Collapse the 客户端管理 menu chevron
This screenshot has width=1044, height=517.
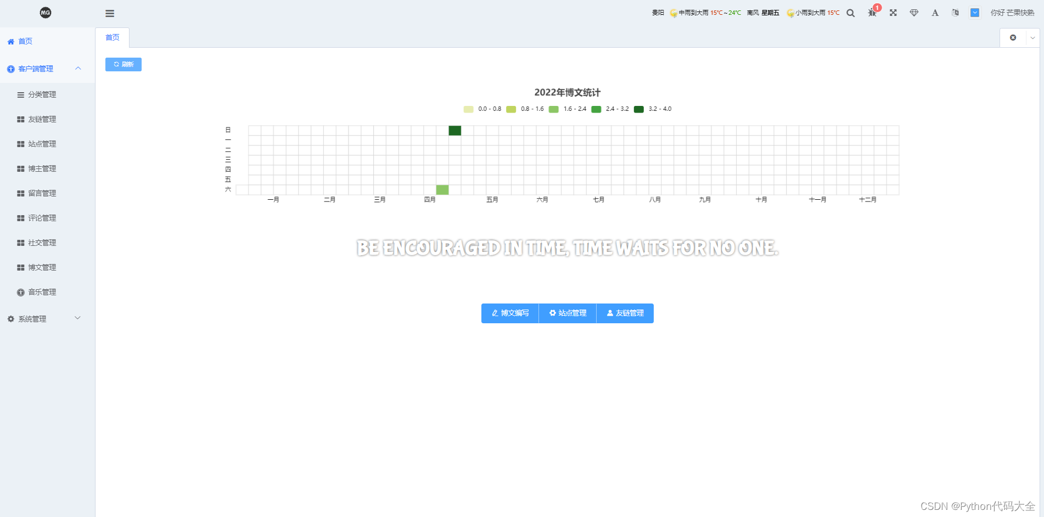click(x=78, y=69)
